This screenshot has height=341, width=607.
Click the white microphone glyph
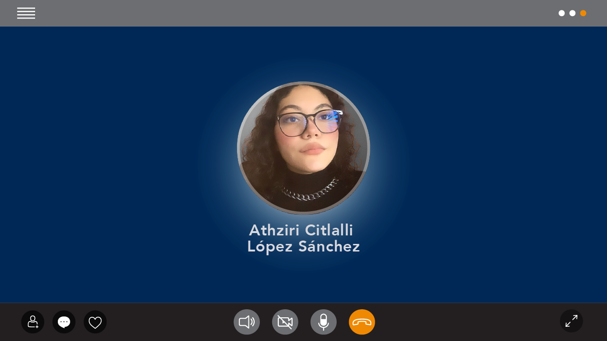click(x=323, y=322)
